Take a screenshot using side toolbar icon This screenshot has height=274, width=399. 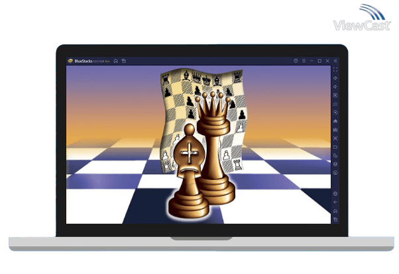coord(335,138)
